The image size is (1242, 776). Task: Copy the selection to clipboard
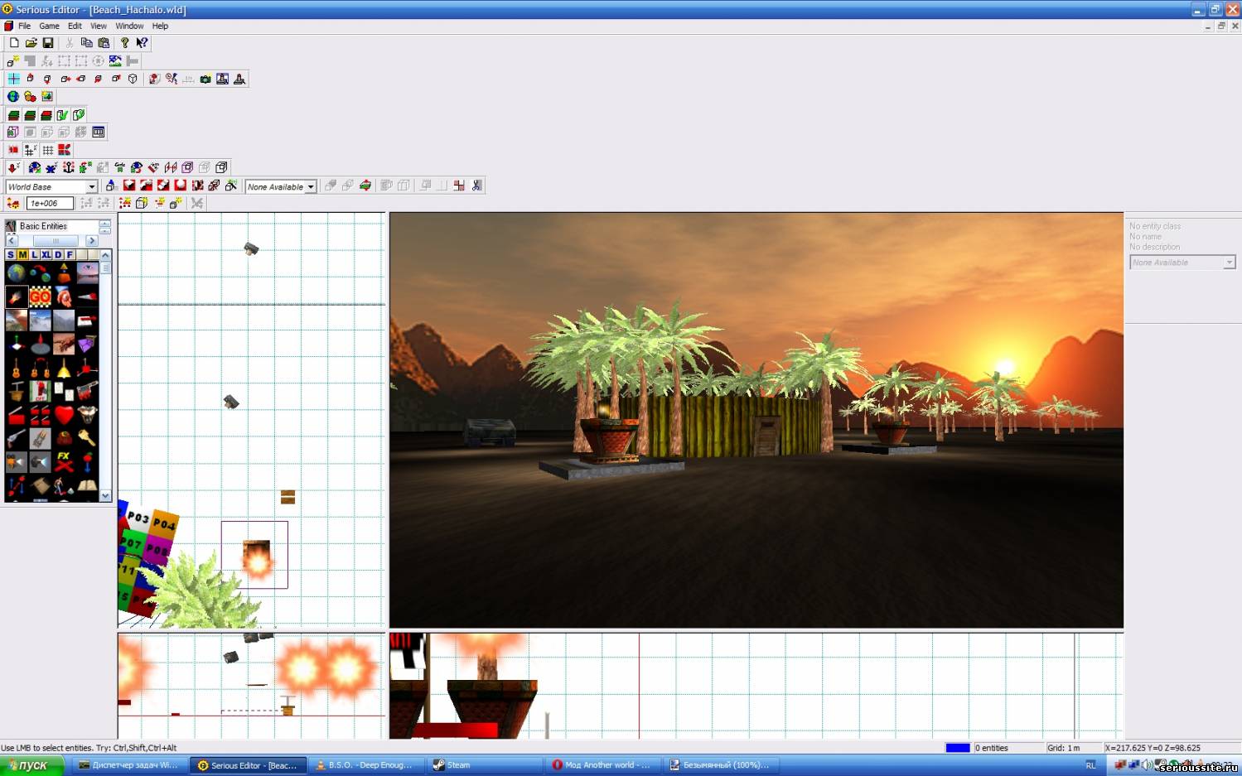86,43
